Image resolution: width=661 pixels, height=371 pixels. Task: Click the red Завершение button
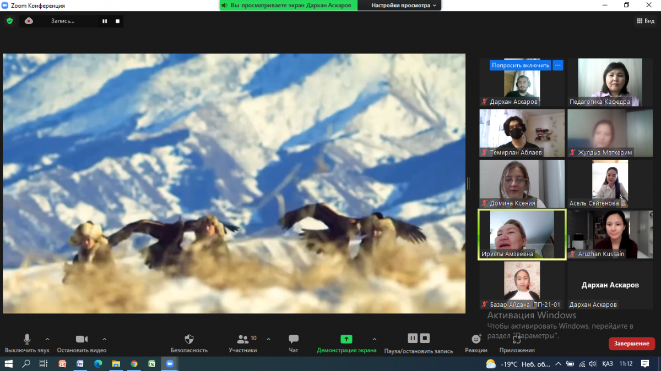[x=631, y=344]
